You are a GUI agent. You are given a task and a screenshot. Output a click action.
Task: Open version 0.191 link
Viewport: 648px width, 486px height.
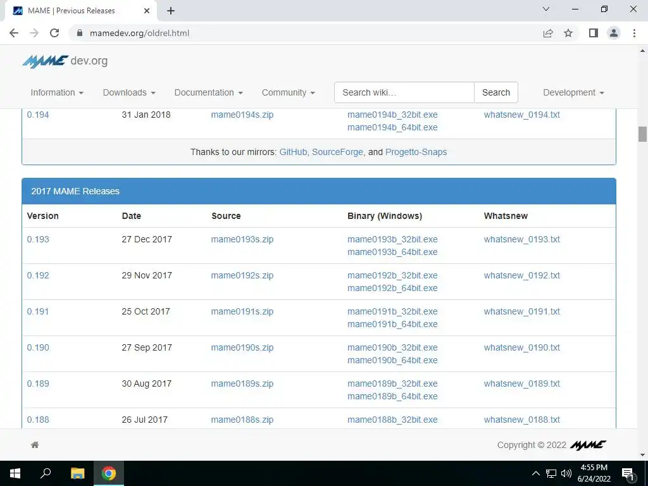37,311
